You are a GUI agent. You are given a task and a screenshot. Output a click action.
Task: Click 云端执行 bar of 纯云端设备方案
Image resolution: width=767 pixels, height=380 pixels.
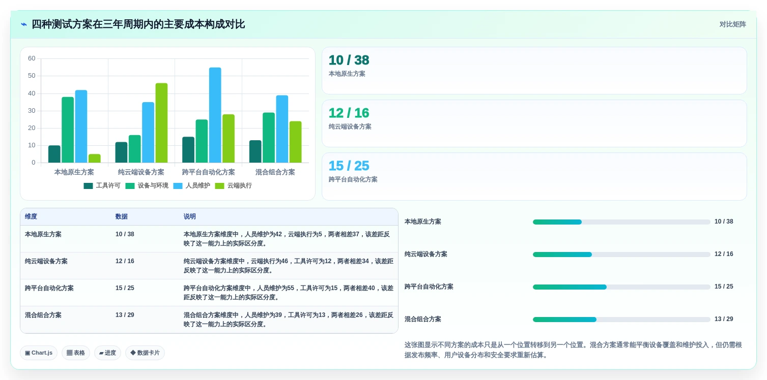tap(161, 123)
